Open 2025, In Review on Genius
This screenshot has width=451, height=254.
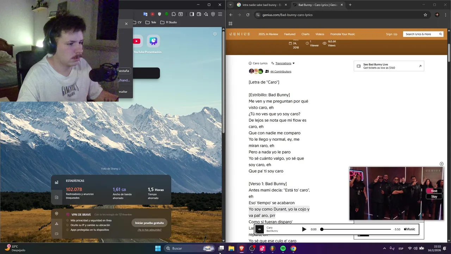pyautogui.click(x=268, y=34)
